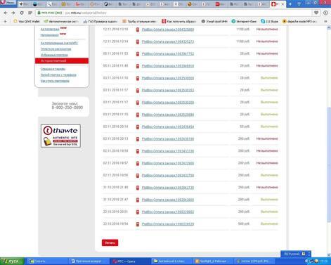Screen dimensions: 331x265
Task: Select the highlighted payment history menu item
Action: click(62, 61)
